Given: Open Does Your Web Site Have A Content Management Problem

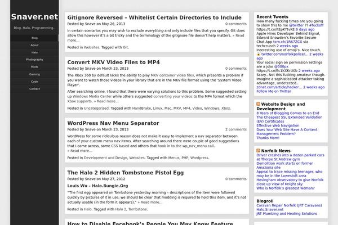Looking at the screenshot, I should coord(287,132).
